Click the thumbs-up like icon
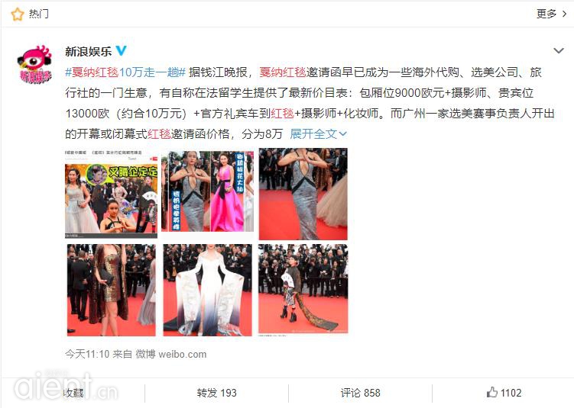Viewport: 574px width, 408px height. pyautogui.click(x=492, y=392)
